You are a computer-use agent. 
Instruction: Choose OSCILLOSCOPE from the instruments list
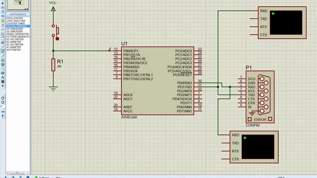(14, 18)
